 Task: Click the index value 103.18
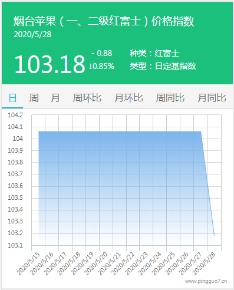[50, 64]
